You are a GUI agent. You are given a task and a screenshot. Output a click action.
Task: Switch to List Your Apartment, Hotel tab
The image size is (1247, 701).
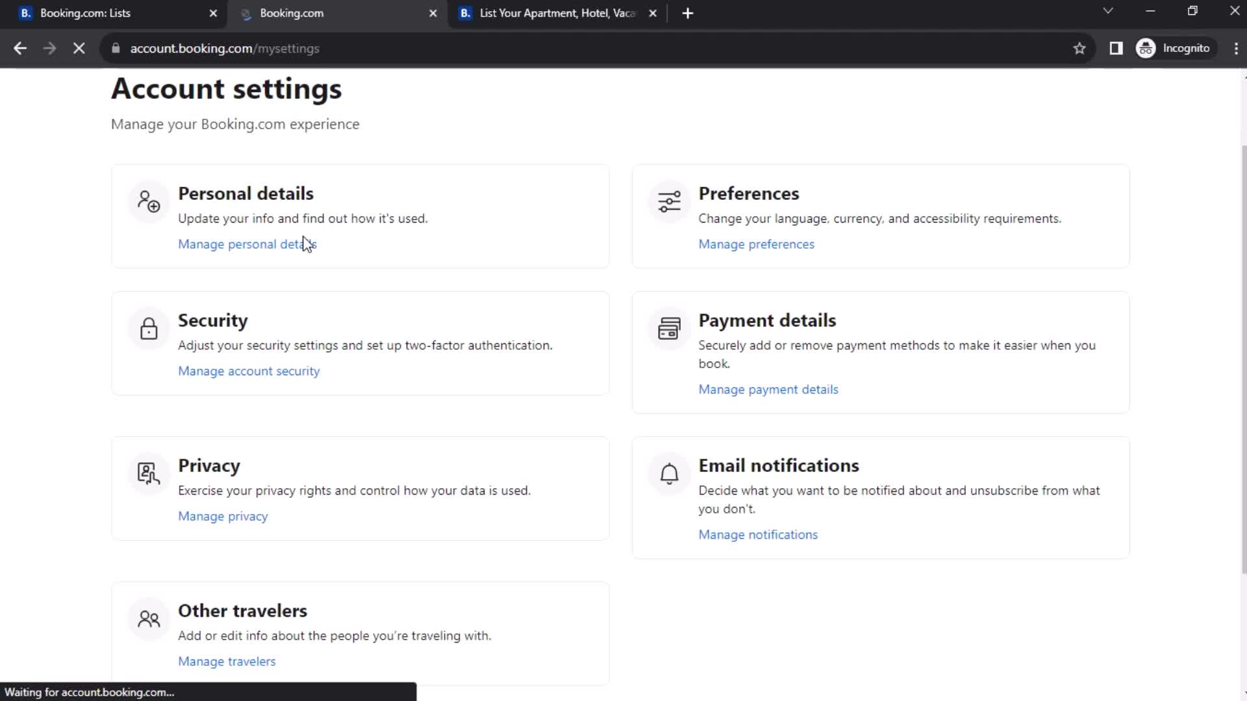pyautogui.click(x=557, y=13)
